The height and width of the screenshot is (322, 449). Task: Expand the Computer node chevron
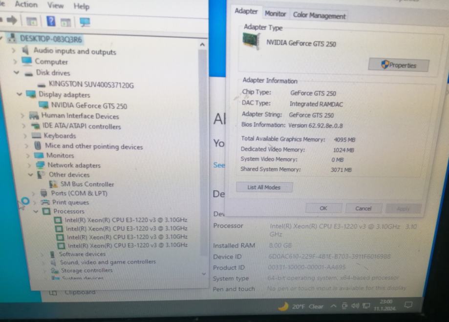point(15,61)
